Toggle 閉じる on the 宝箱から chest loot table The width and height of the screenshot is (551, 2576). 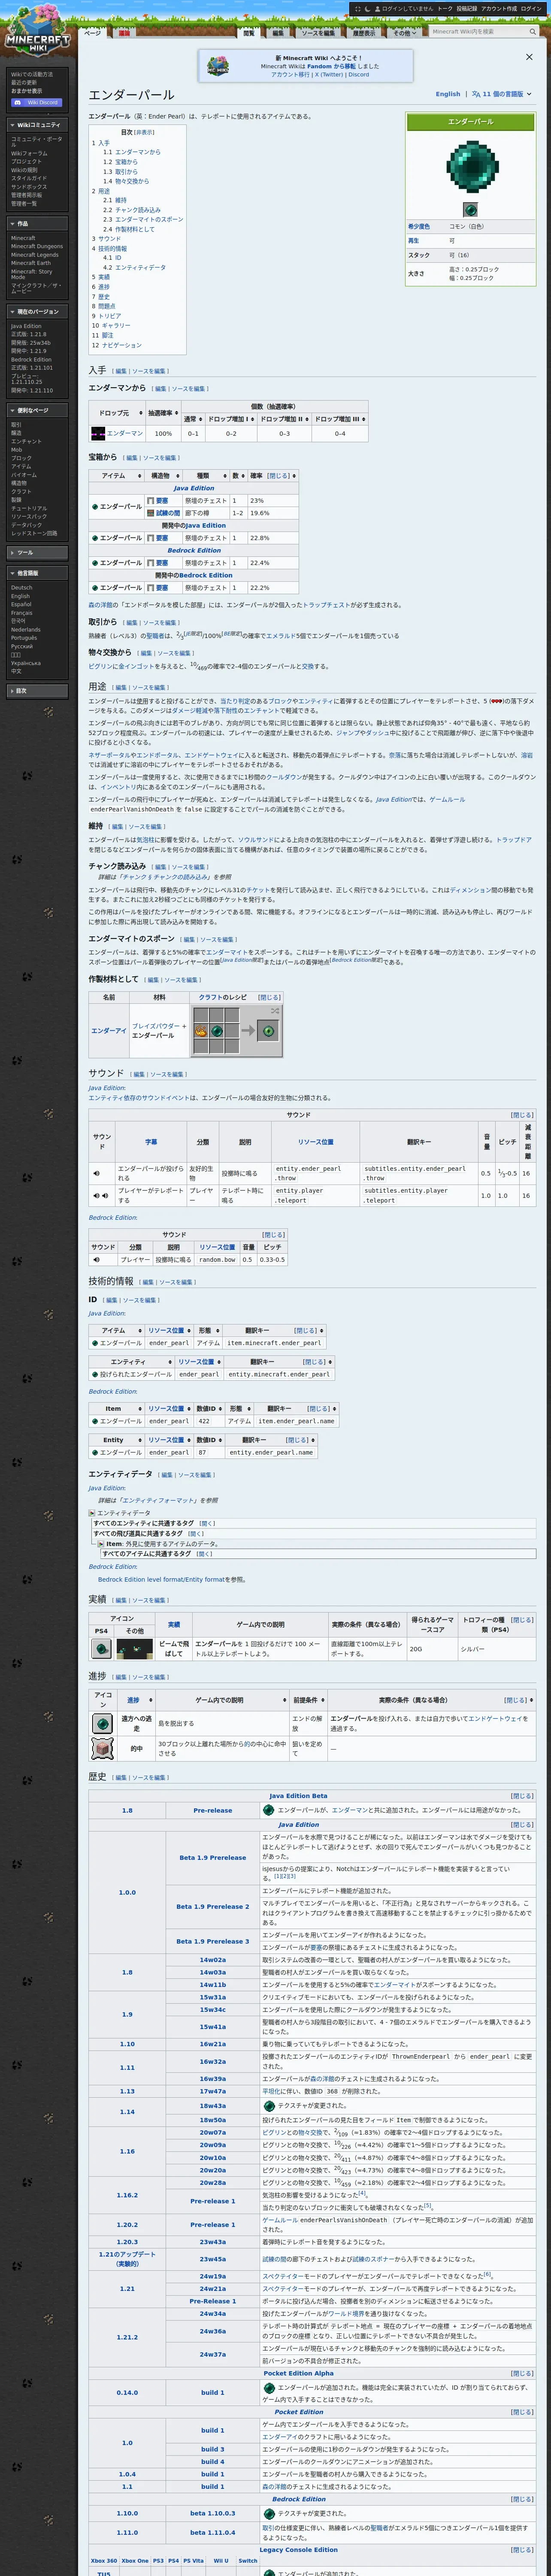[x=278, y=476]
